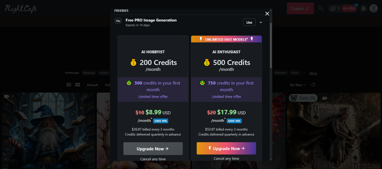
Task: Switch to the grid view layout icon
Action: (78, 85)
